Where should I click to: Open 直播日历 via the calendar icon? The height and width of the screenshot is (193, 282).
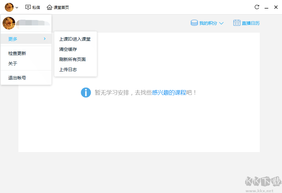[x=237, y=23]
